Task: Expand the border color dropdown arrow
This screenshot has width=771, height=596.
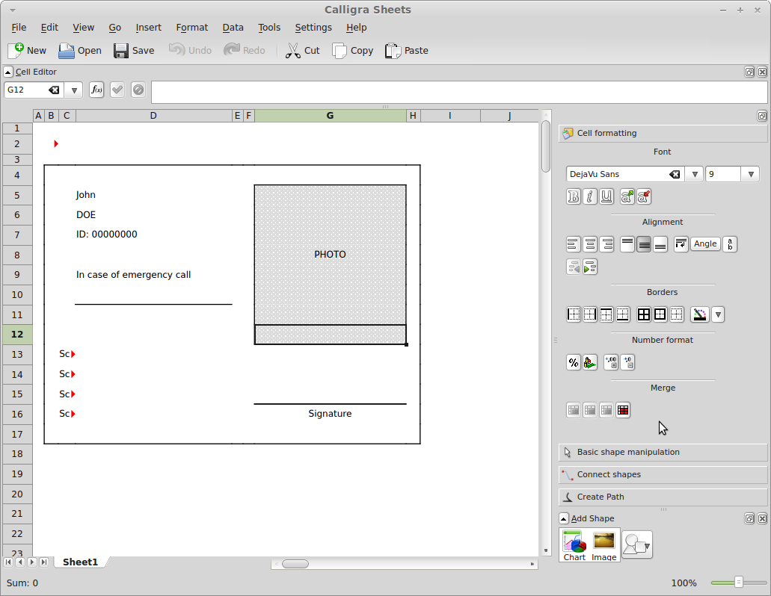Action: pyautogui.click(x=718, y=314)
